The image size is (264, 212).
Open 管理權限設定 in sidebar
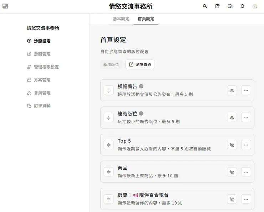(43, 67)
